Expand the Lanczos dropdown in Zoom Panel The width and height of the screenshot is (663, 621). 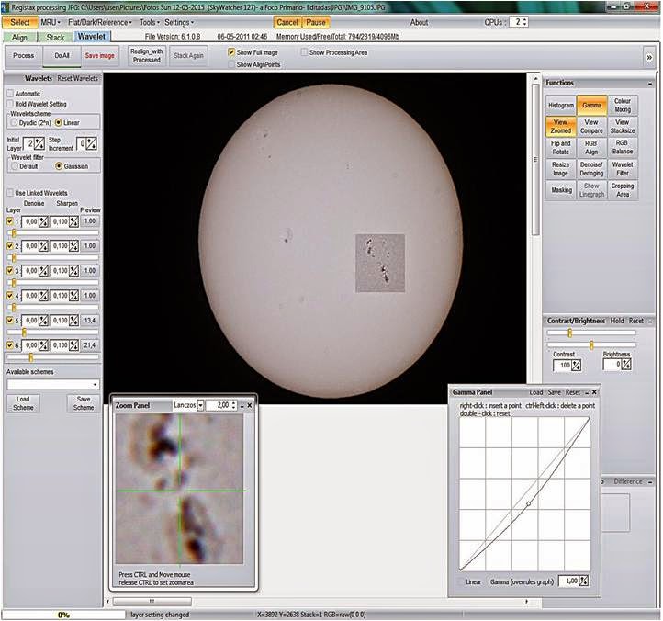click(201, 405)
